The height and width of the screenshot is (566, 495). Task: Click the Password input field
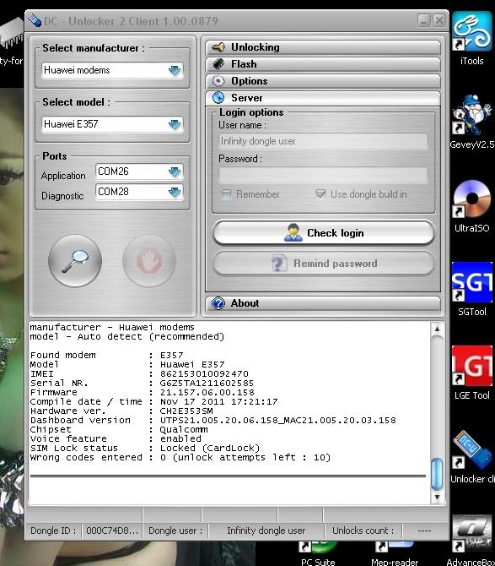point(323,175)
